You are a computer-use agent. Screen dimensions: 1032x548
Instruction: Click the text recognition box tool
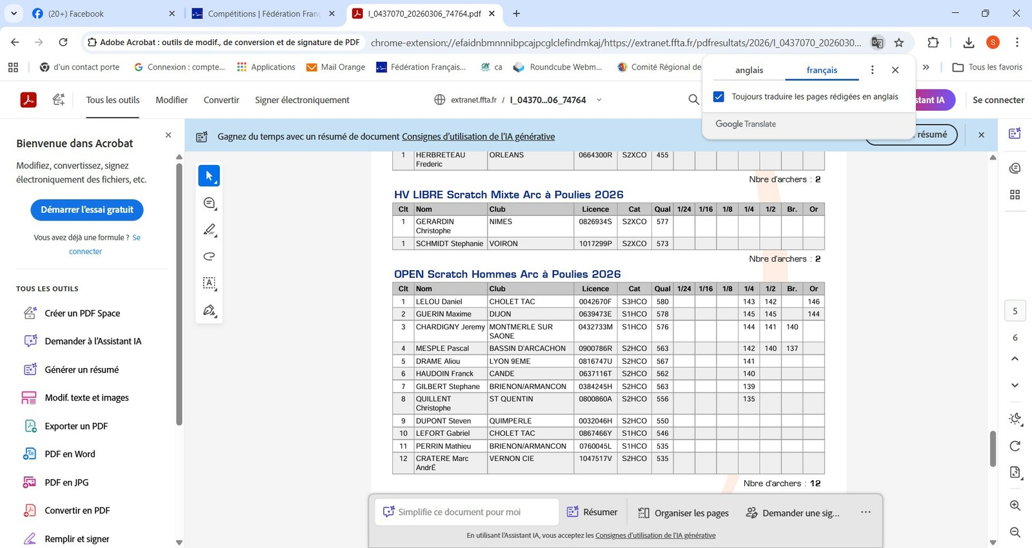(x=209, y=283)
